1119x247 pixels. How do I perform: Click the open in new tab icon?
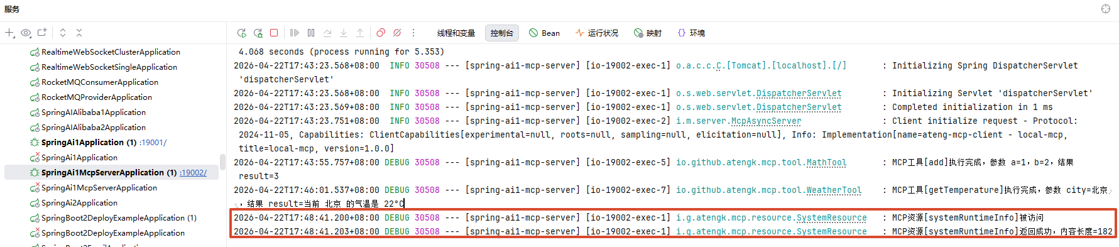[x=42, y=33]
